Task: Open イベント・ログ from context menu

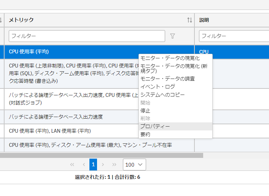Action: (175, 87)
